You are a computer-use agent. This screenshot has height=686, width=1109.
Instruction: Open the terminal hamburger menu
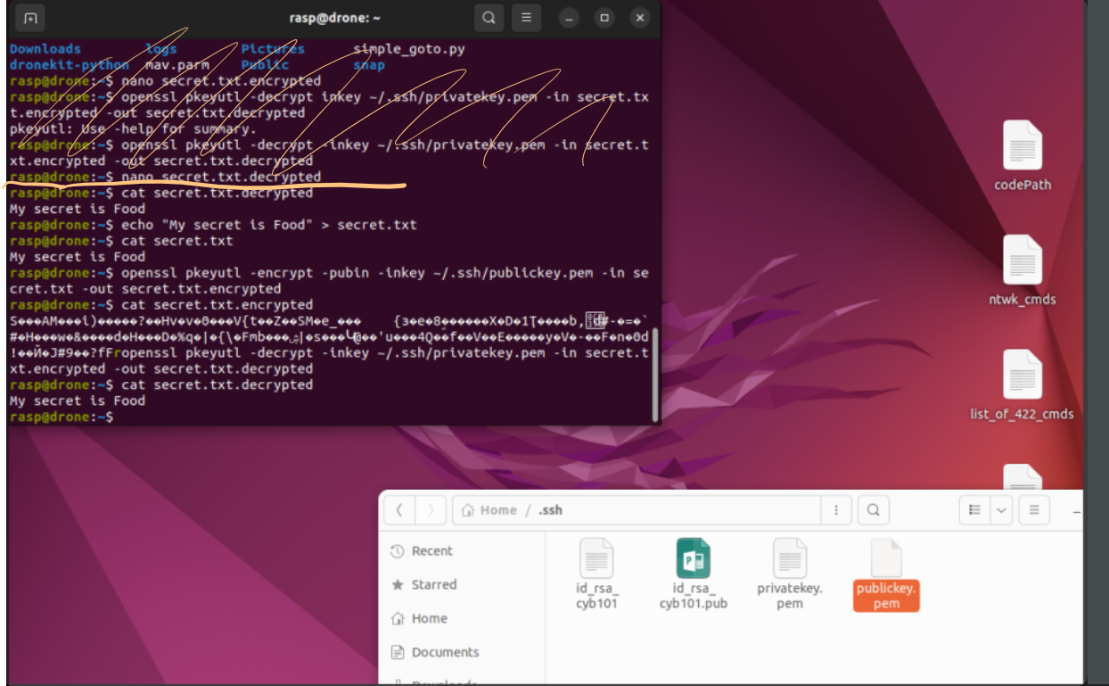pyautogui.click(x=527, y=18)
